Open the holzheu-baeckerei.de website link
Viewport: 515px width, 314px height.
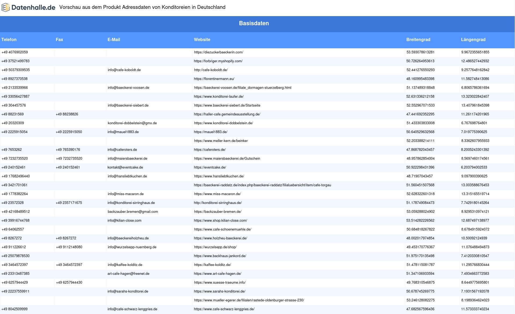click(220, 238)
